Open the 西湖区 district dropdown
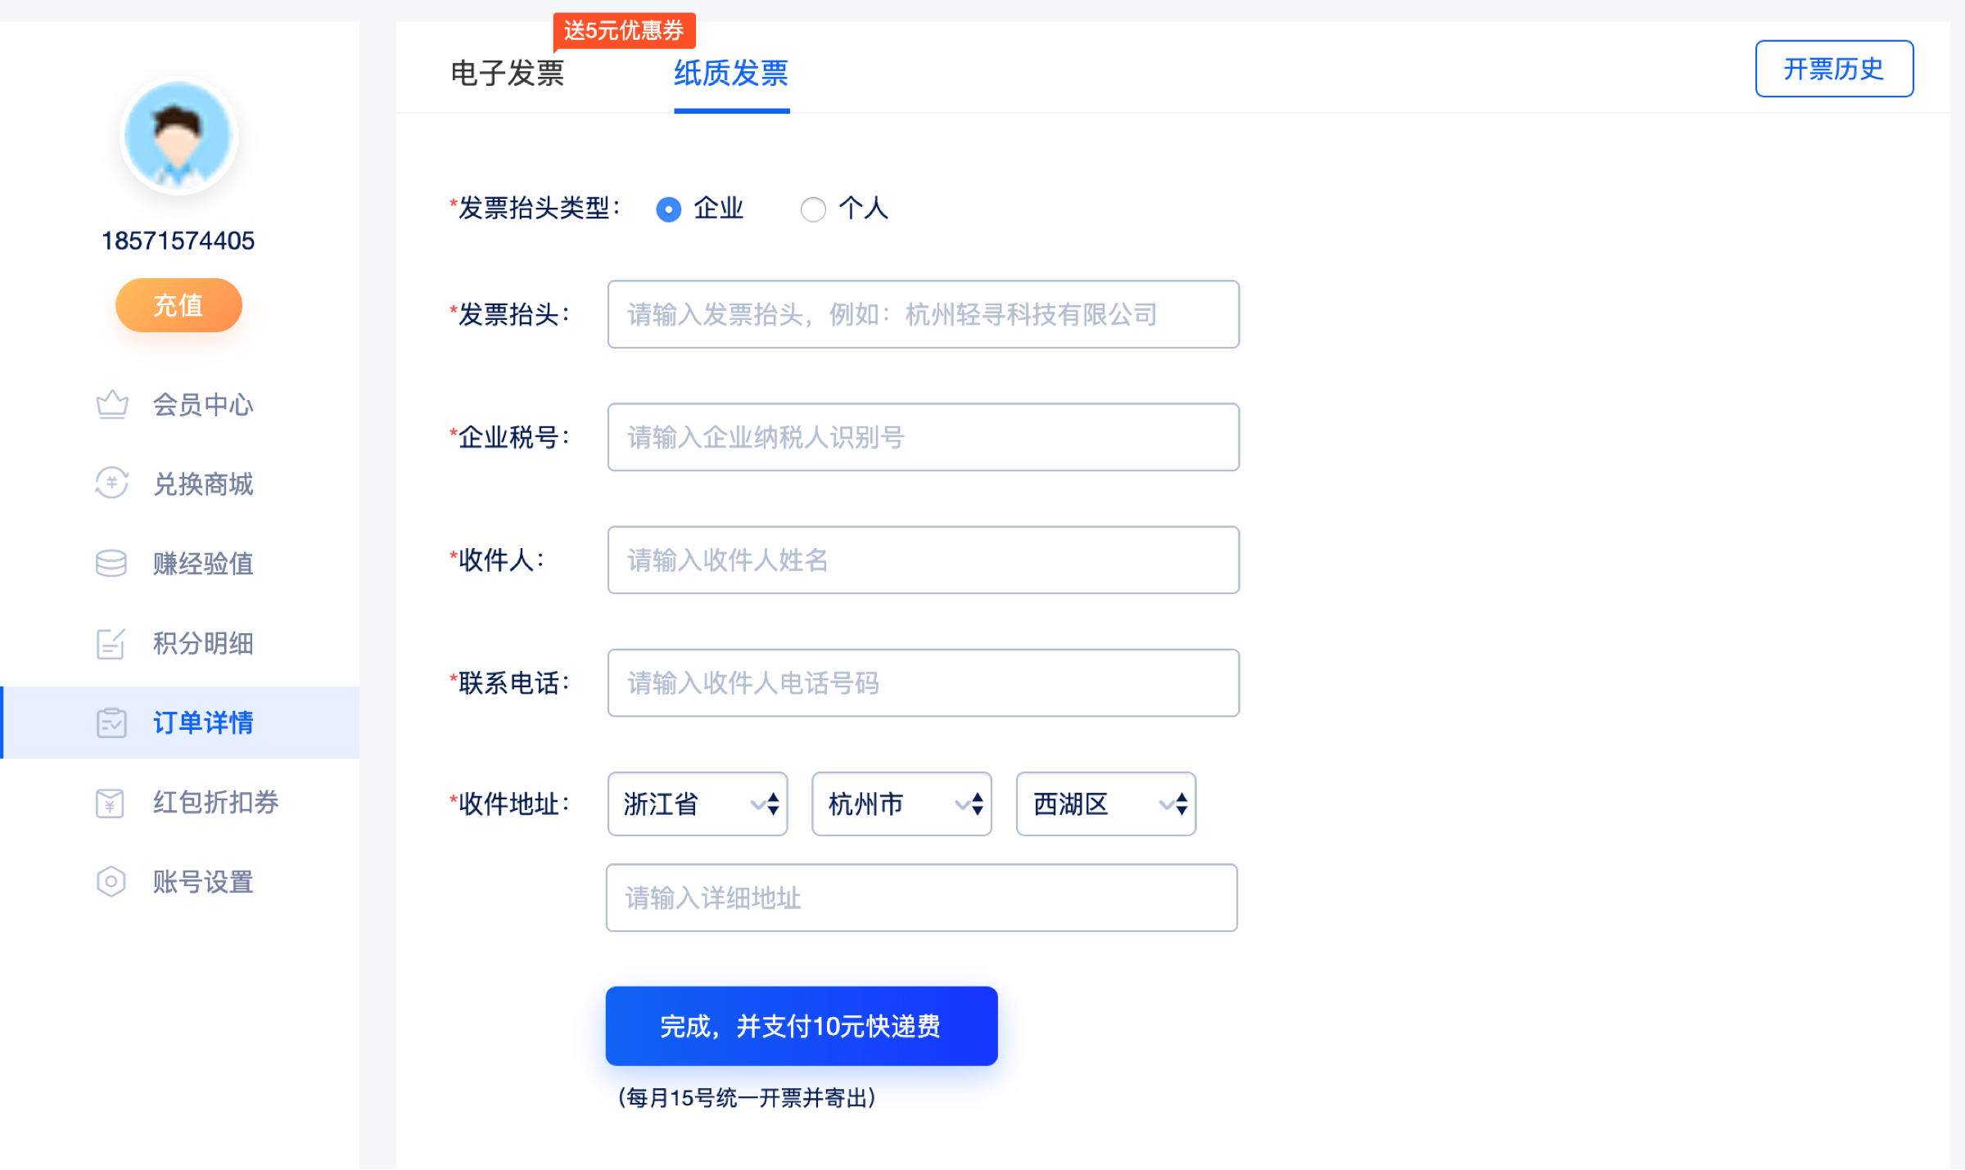 (1106, 803)
